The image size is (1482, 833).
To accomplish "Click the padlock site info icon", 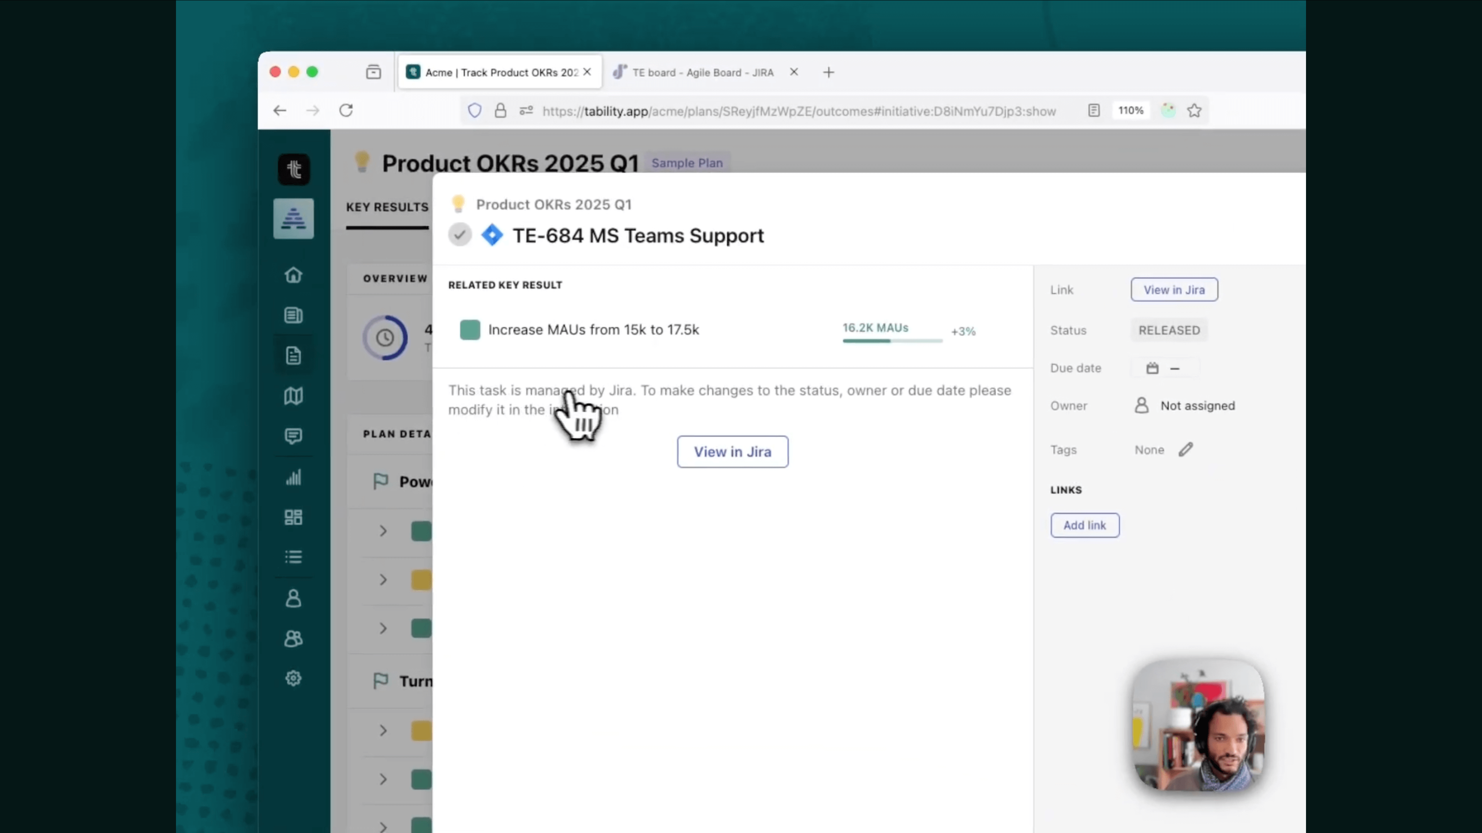I will click(501, 110).
